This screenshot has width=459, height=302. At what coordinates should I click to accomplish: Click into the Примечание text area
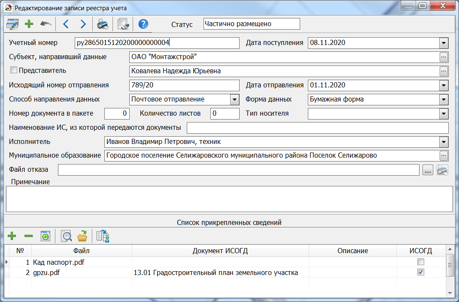point(229,199)
